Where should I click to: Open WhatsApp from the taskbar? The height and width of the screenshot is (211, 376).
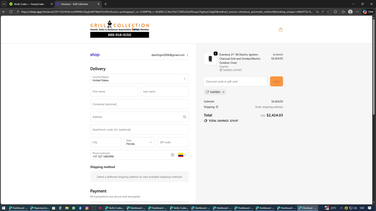74,208
